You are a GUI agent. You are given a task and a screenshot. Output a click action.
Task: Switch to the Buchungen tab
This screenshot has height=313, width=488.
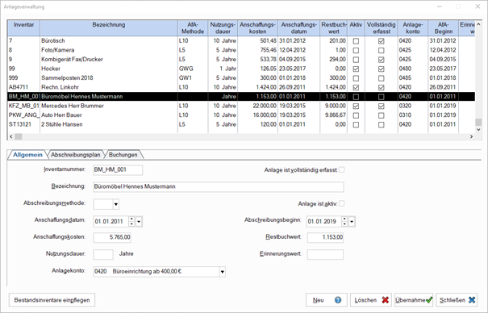pos(123,155)
